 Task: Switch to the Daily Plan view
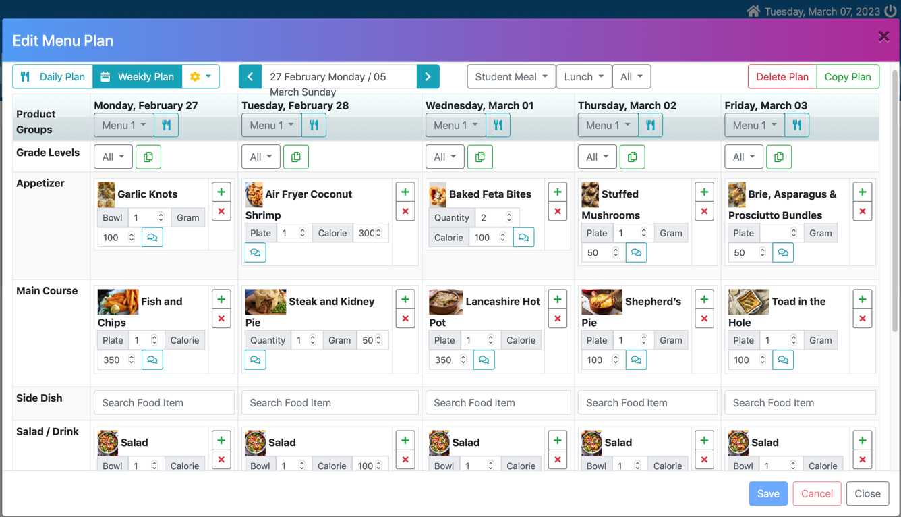point(53,77)
